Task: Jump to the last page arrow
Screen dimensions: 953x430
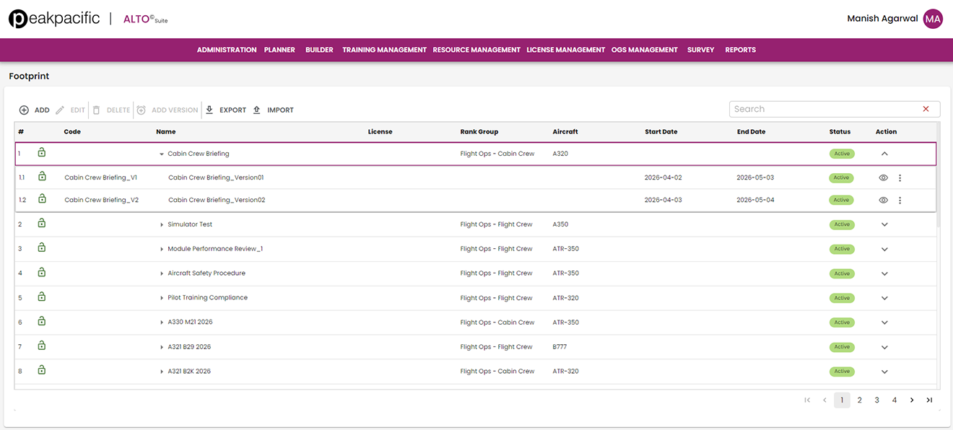Action: coord(929,400)
